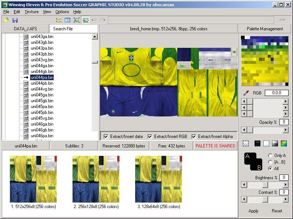The image size is (293, 219).
Task: Open the Options menu
Action: click(x=62, y=12)
